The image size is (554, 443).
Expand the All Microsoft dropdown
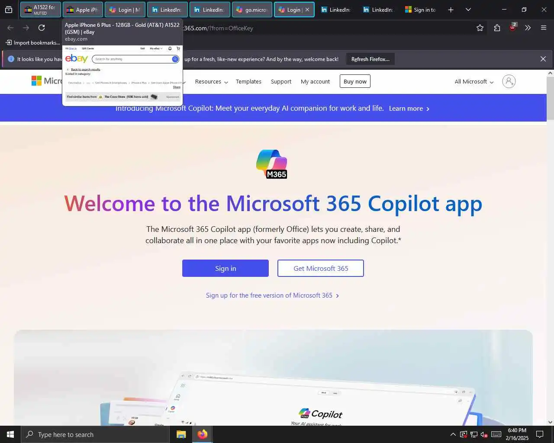[474, 81]
